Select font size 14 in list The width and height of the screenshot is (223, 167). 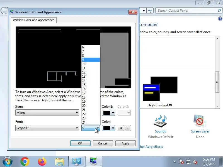point(91,81)
